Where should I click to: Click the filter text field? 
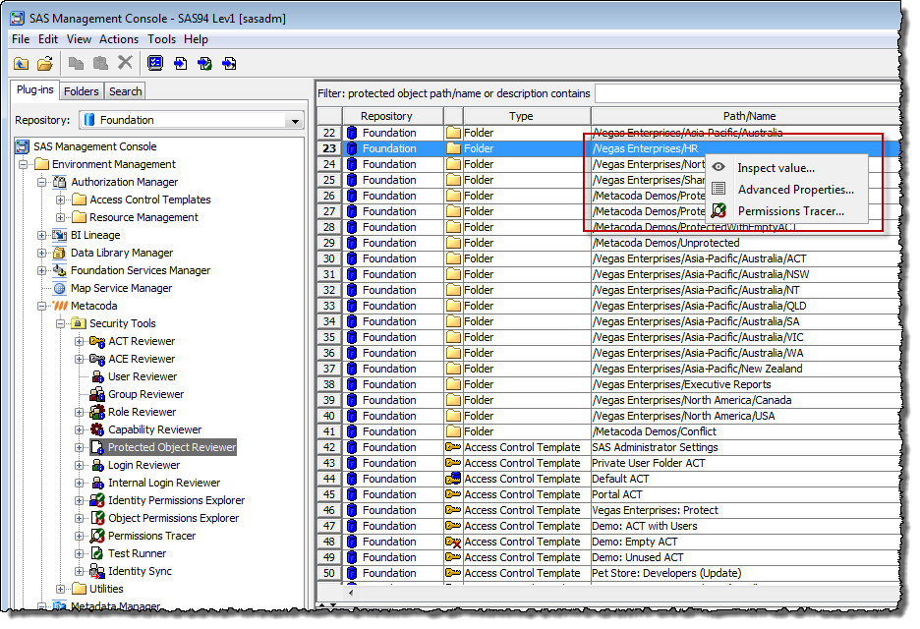(x=747, y=94)
